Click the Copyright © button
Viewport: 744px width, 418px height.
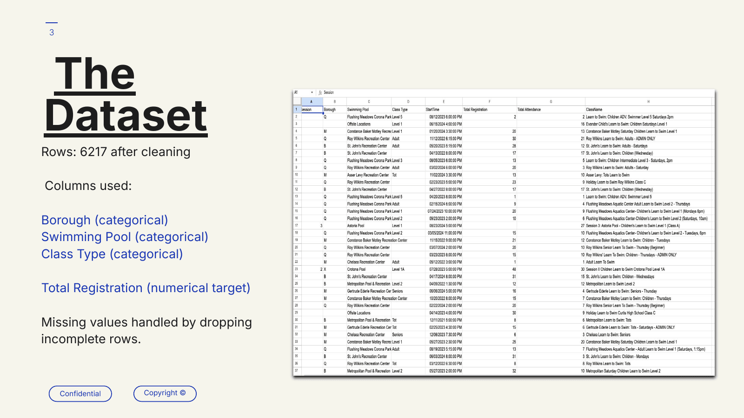point(165,393)
